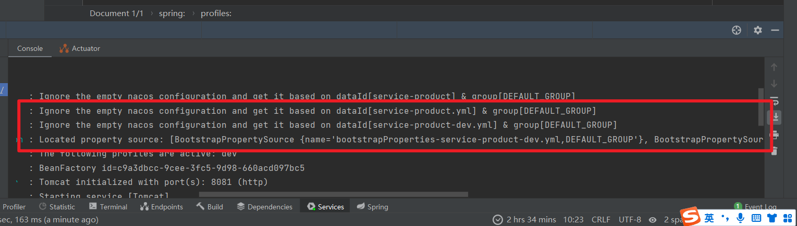Click the target locate icon
The width and height of the screenshot is (797, 226).
click(x=736, y=30)
